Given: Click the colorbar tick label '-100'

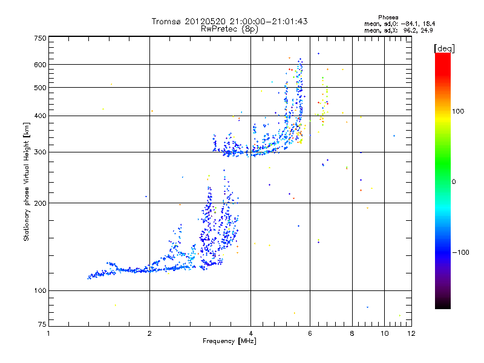Looking at the screenshot, I should tap(461, 252).
